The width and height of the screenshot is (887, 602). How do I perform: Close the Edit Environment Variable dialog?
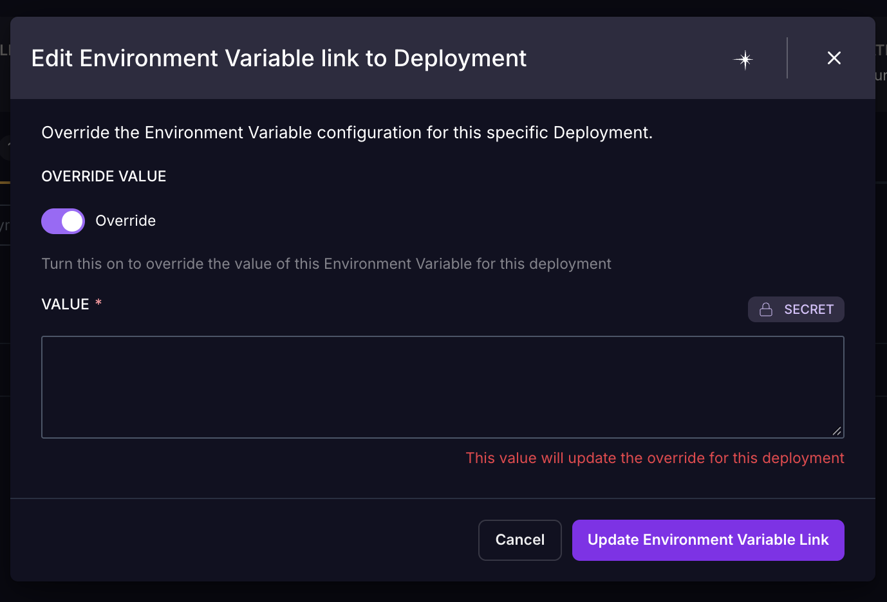[x=834, y=58]
